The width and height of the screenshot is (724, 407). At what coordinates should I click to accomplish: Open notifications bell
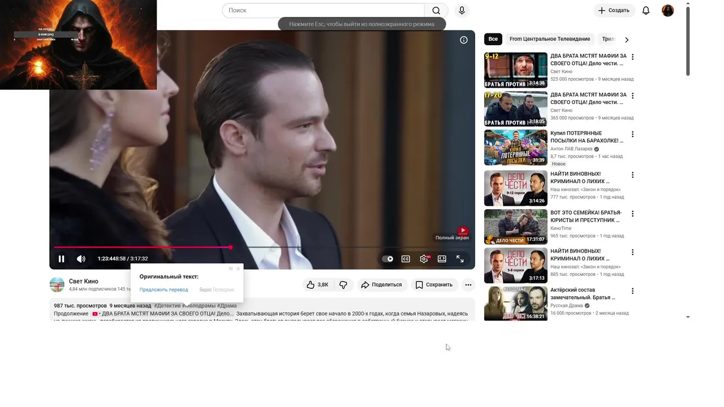click(646, 10)
